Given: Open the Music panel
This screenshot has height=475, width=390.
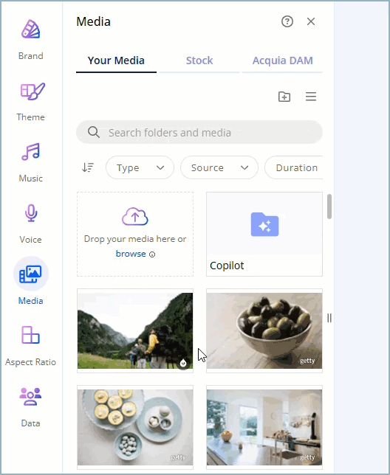Looking at the screenshot, I should point(30,162).
